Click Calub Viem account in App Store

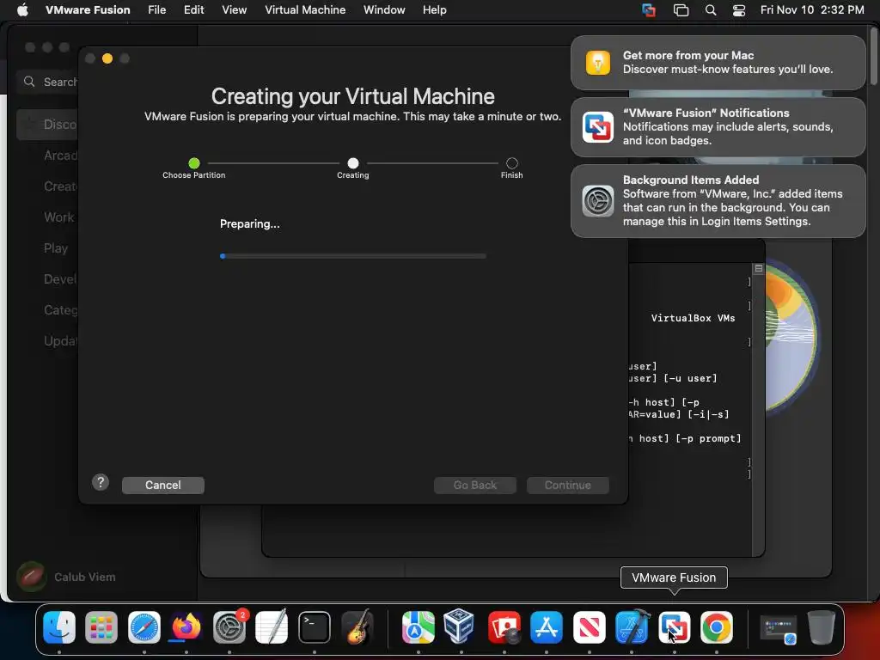coord(66,577)
